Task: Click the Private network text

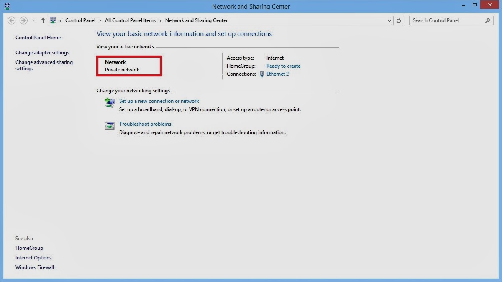Action: click(x=122, y=70)
